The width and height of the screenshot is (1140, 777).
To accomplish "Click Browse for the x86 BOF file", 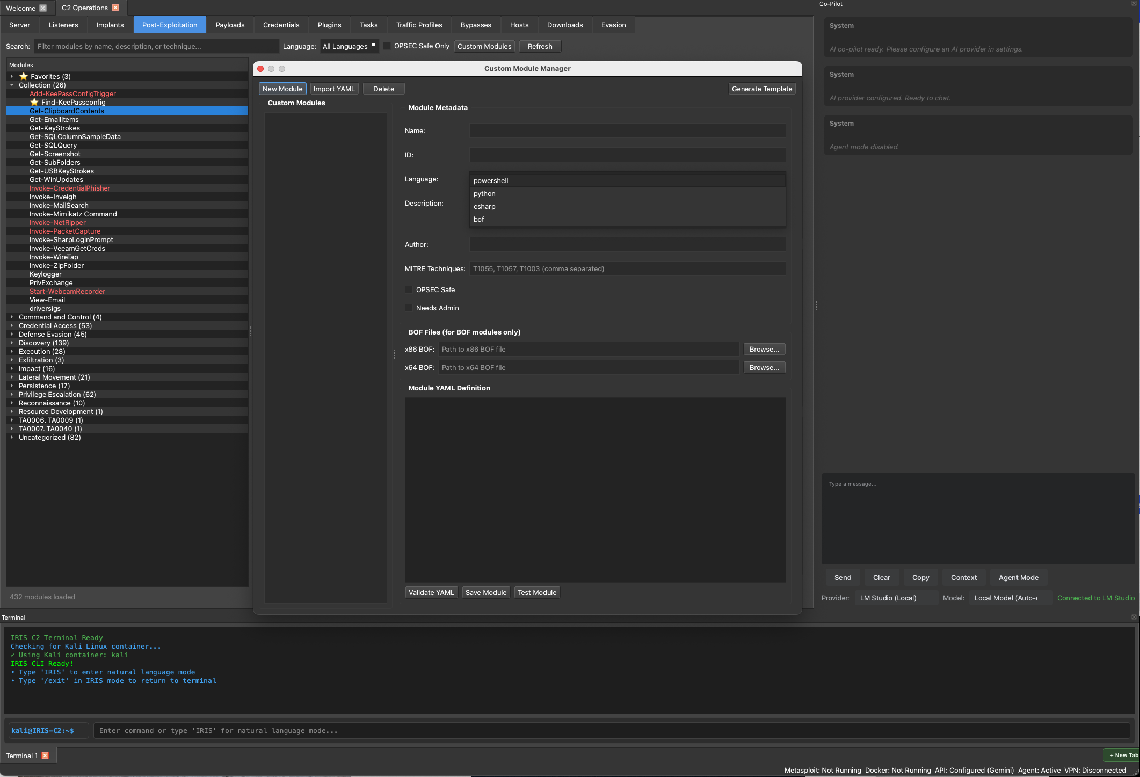I will [x=764, y=349].
